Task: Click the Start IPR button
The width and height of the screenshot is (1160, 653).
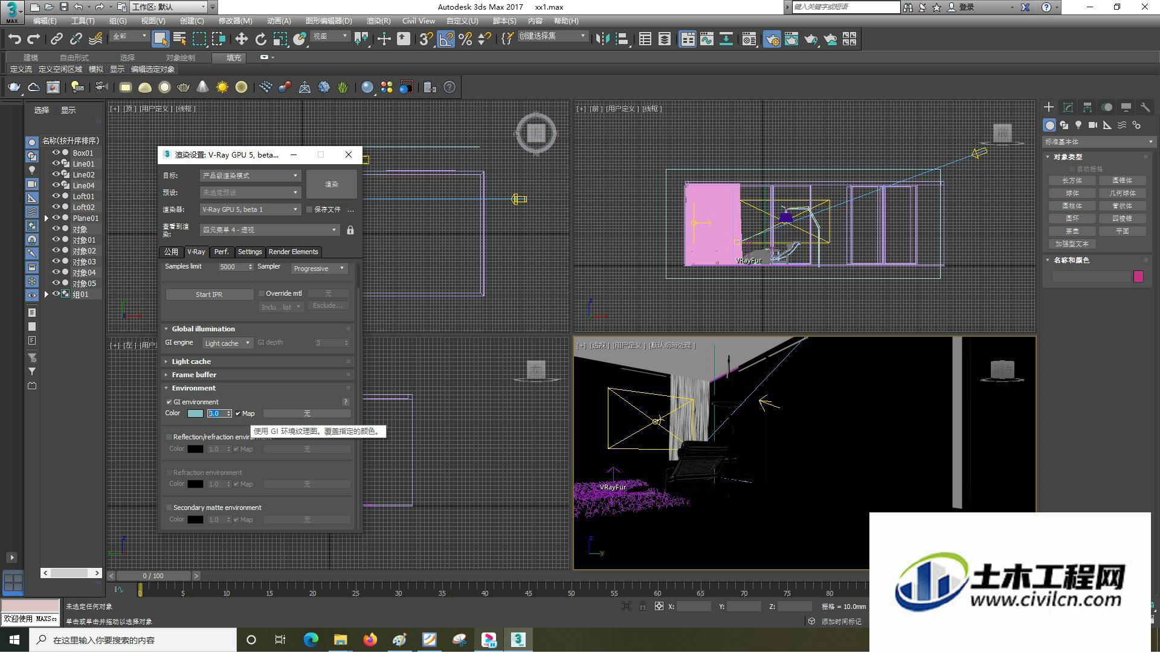Action: [209, 295]
